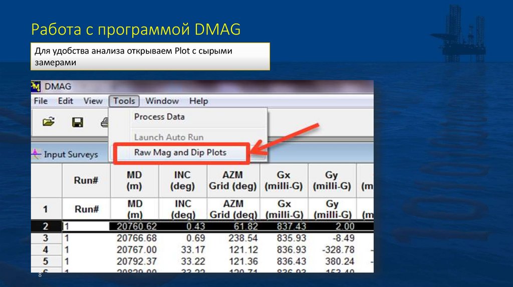Click the AZM Grid (deg) column header
This screenshot has height=287, width=513.
point(233,180)
